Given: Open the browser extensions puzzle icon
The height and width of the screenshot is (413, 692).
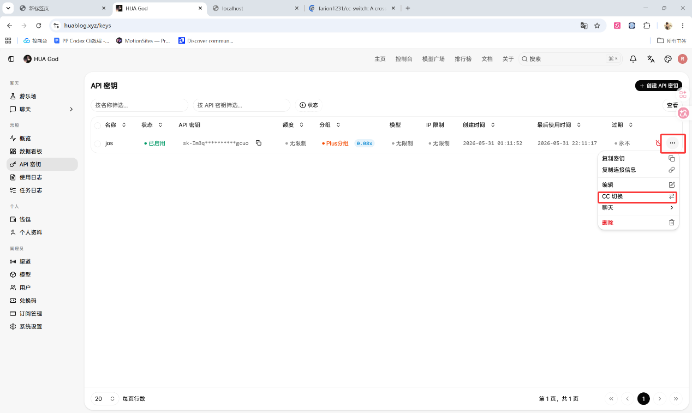Looking at the screenshot, I should 647,26.
